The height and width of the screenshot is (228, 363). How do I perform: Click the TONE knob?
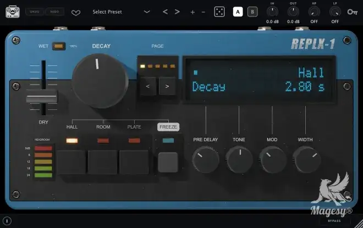point(239,159)
